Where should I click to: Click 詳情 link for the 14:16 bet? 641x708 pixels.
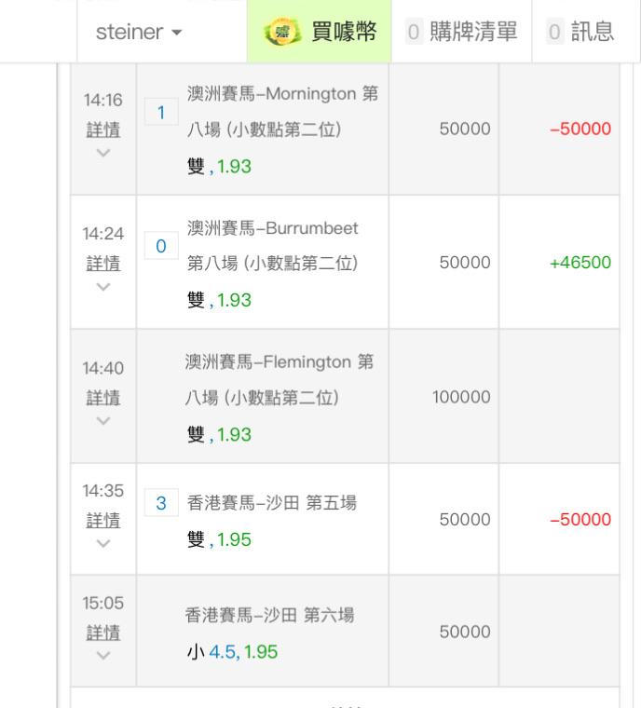point(103,129)
